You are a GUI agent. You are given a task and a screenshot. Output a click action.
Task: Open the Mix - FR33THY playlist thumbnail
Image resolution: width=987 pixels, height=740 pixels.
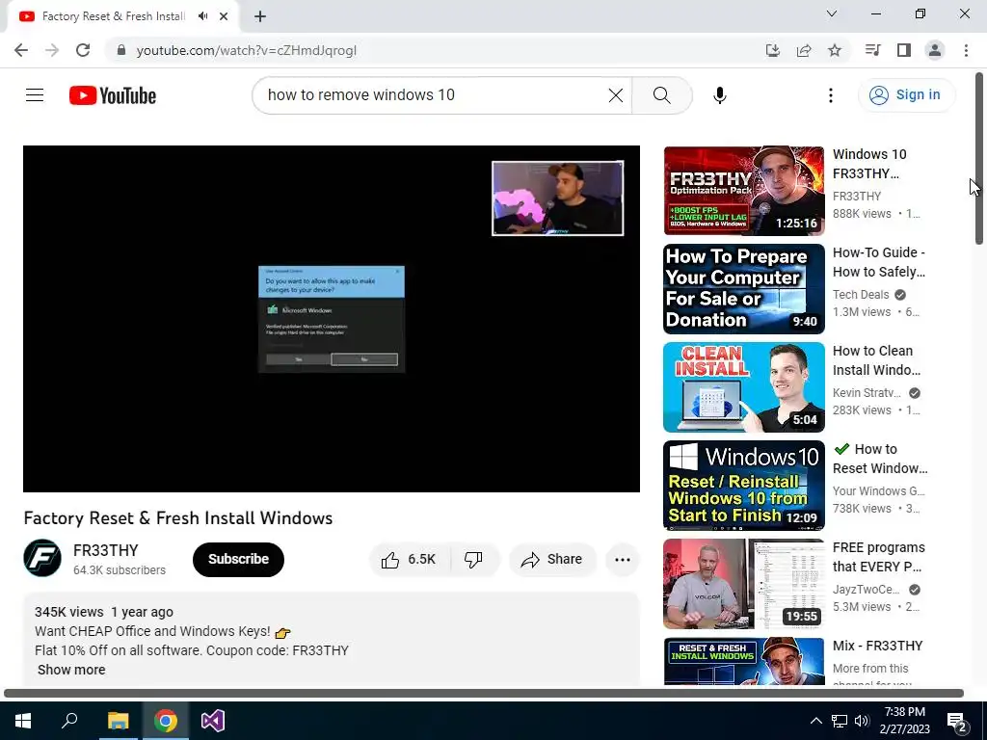[x=743, y=661]
